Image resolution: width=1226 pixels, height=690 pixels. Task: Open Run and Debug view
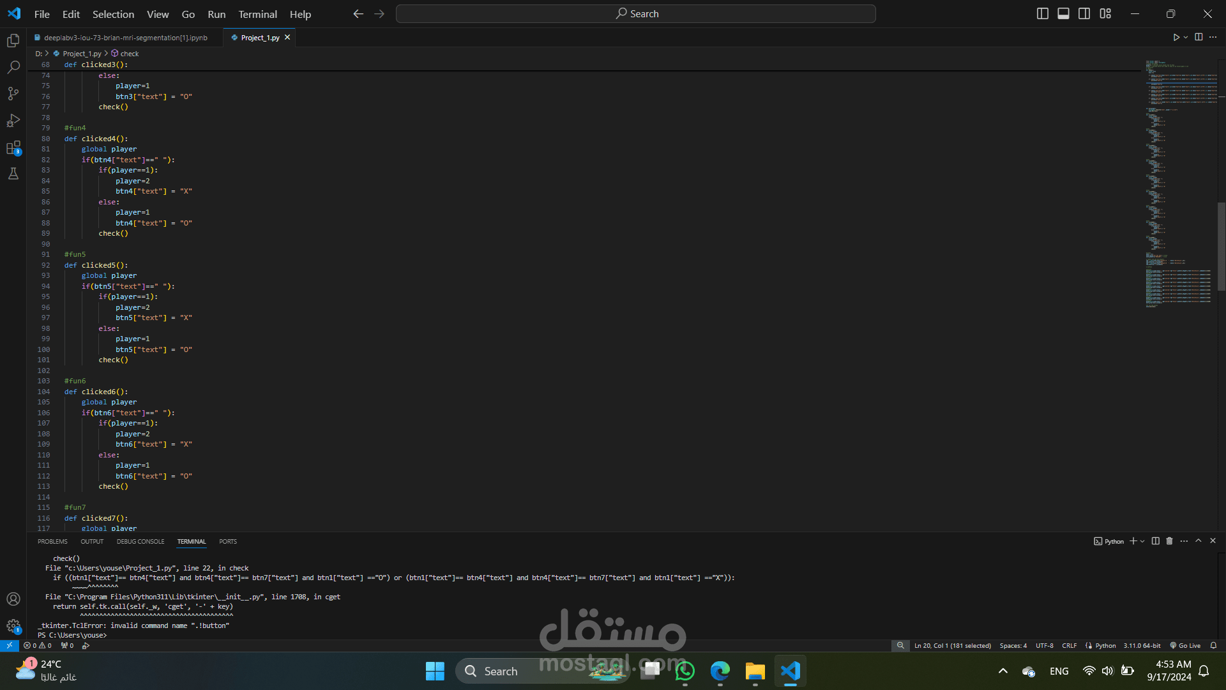coord(13,120)
